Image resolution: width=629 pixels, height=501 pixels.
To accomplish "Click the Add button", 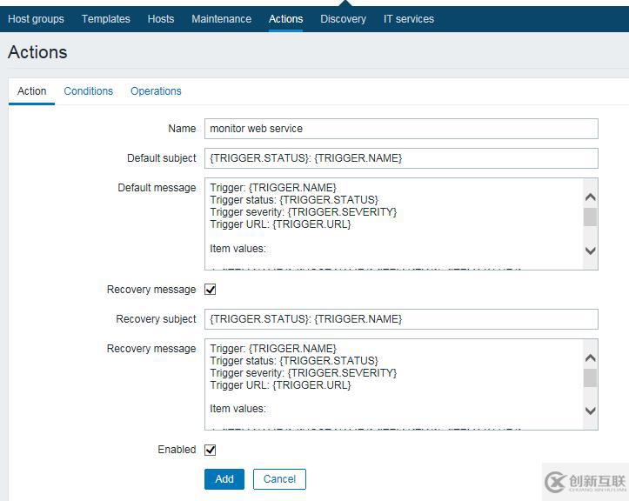I will tap(224, 479).
